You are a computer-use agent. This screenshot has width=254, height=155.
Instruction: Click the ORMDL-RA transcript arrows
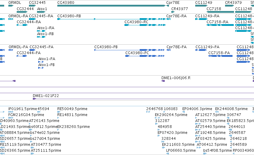(x=11, y=19)
